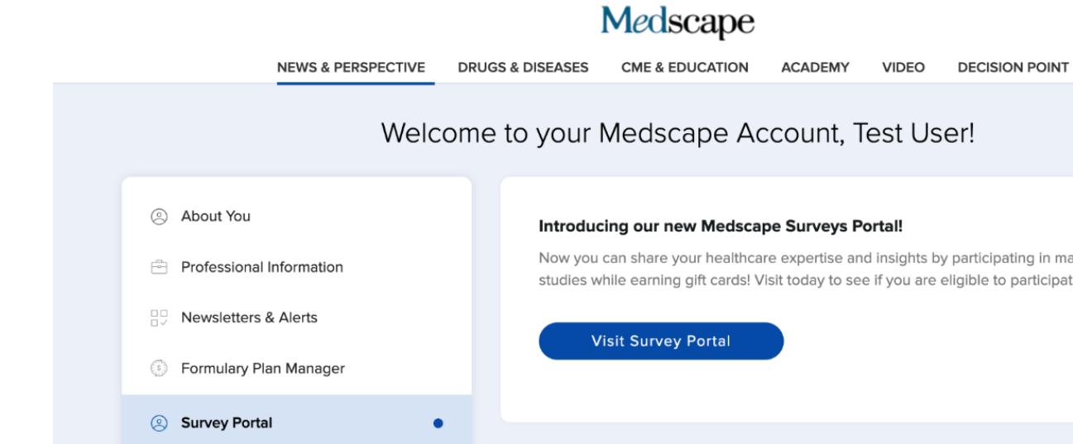This screenshot has width=1073, height=444.
Task: Select the highlighted Survey Portal label
Action: tap(227, 423)
